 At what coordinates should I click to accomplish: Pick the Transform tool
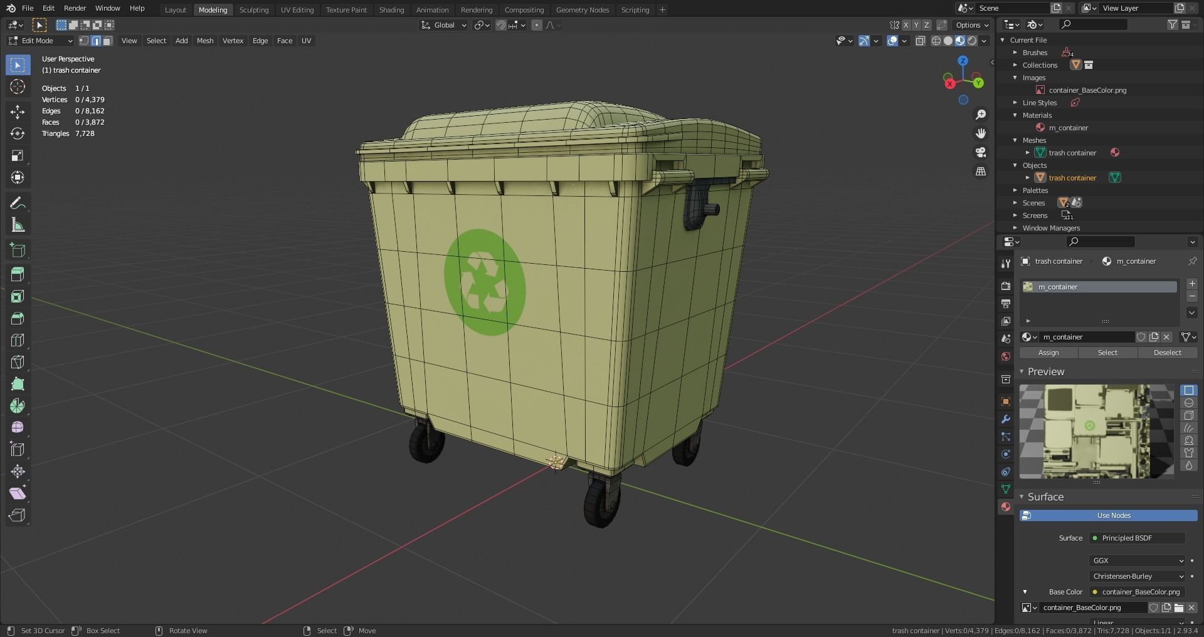point(18,177)
